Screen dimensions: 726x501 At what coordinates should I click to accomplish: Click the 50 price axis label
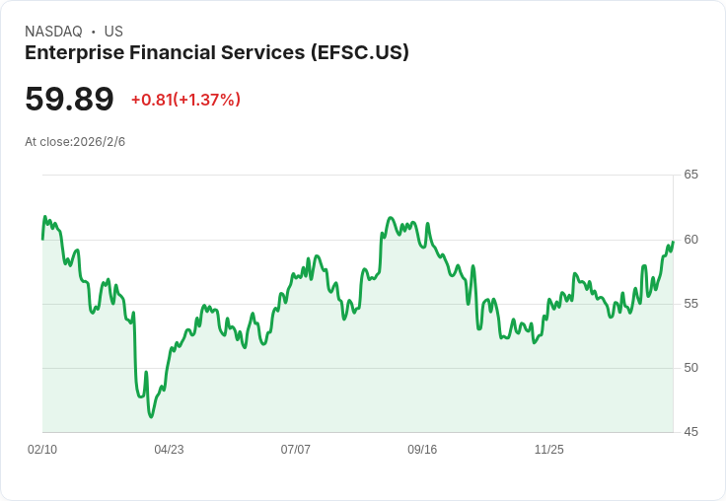(x=690, y=368)
